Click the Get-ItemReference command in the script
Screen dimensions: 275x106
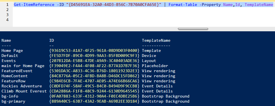[x=34, y=5]
